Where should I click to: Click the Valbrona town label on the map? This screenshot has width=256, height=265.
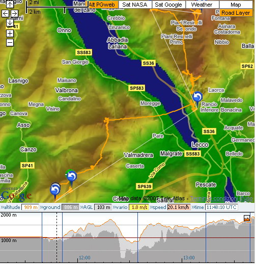(67, 90)
